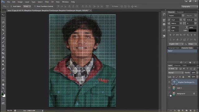This screenshot has width=199, height=112.
Task: Show the Background layer visibility
Action: [x=169, y=93]
